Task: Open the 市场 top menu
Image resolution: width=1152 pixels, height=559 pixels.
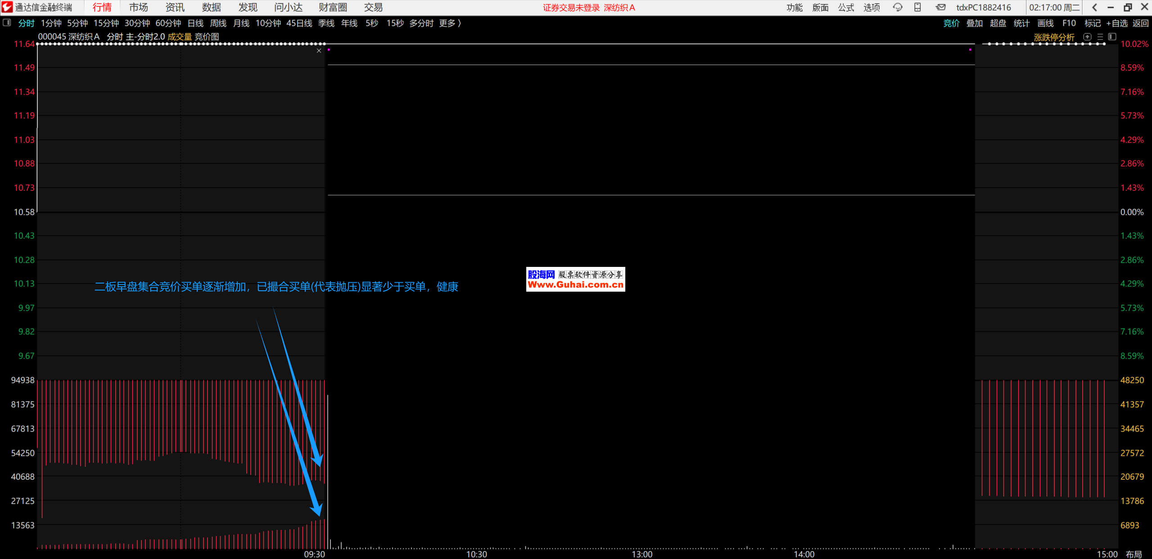Action: pyautogui.click(x=138, y=7)
